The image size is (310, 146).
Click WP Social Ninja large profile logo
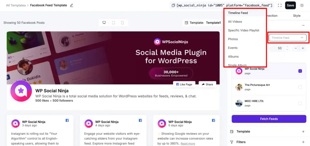click(21, 91)
